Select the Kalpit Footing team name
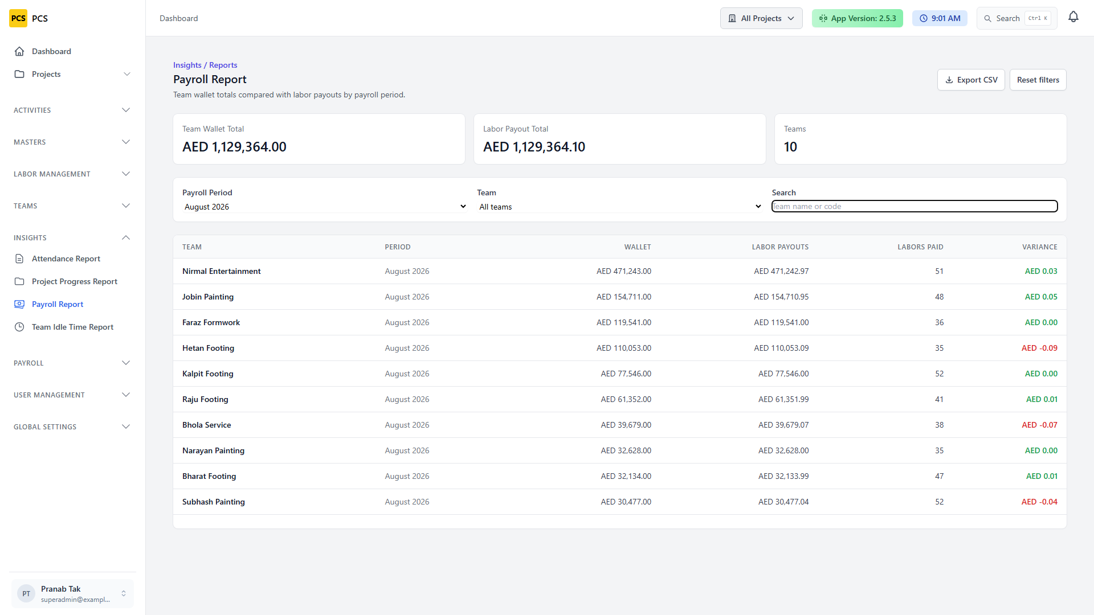Screen dimensions: 1094x615 click(x=208, y=374)
